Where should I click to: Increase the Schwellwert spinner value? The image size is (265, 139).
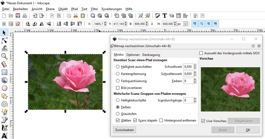(195, 65)
